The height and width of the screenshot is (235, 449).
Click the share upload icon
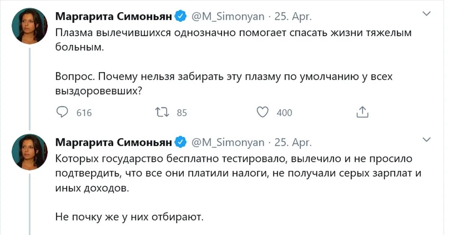362,112
